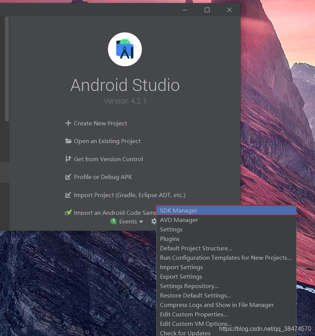Maximize the Android Studio welcome window
The width and height of the screenshot is (315, 336).
pyautogui.click(x=207, y=10)
